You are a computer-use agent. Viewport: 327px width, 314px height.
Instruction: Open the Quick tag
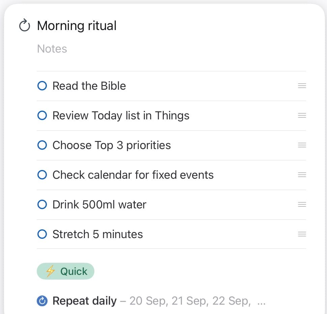tap(65, 272)
